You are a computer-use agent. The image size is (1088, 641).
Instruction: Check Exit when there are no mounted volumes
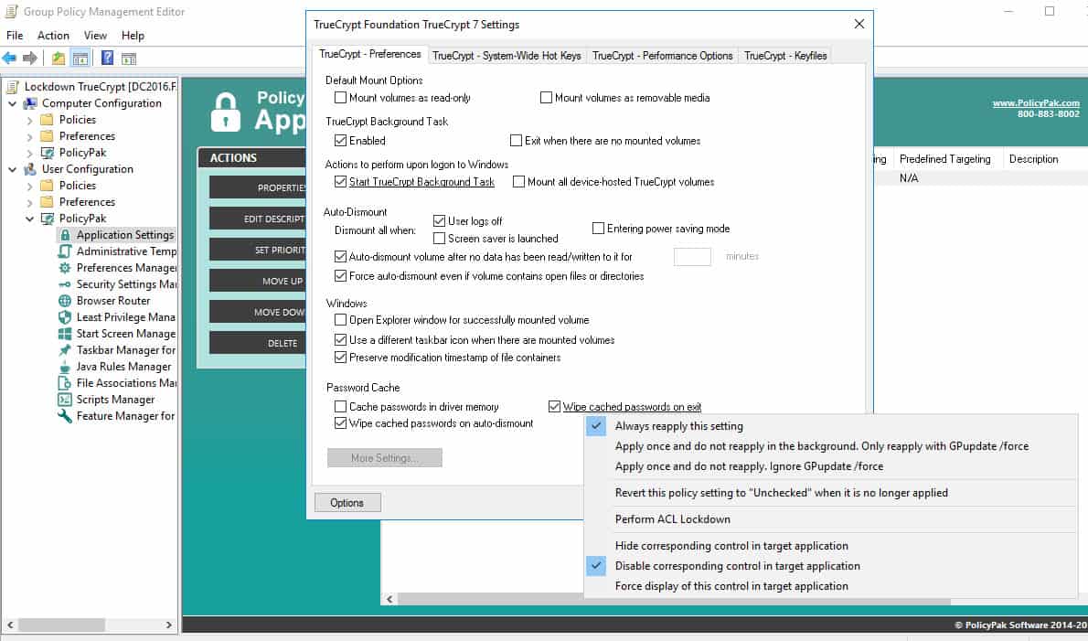click(516, 141)
